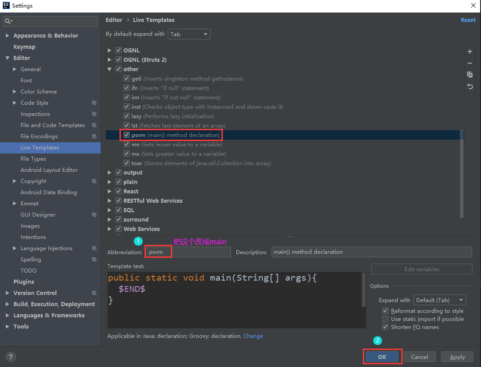Click the template text vertical scrollbar

pos(364,290)
